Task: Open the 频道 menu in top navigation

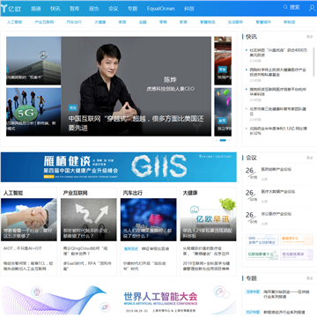Action: click(x=36, y=9)
